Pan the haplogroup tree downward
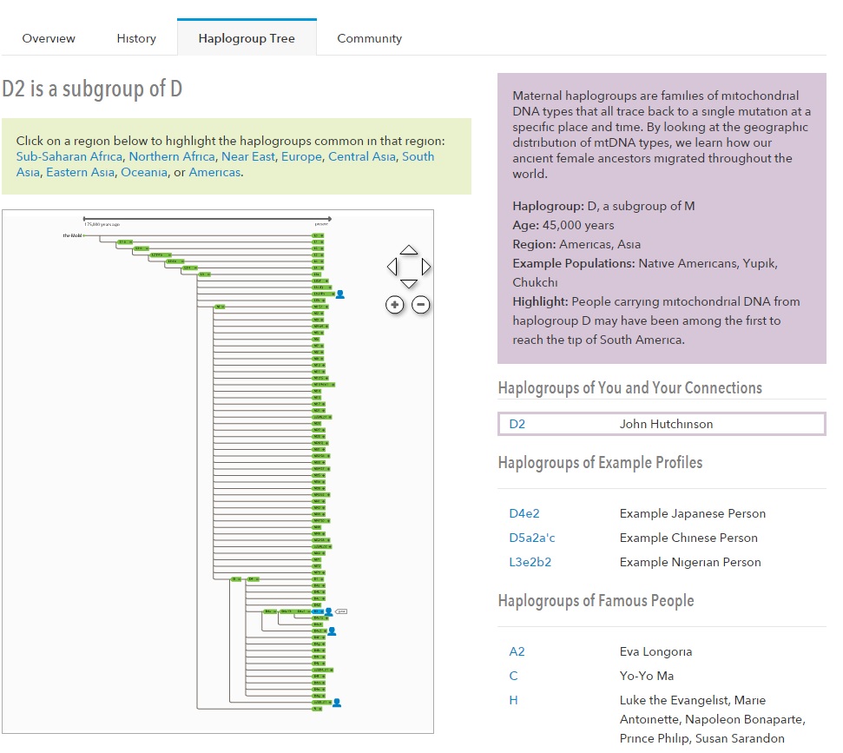 coord(409,283)
